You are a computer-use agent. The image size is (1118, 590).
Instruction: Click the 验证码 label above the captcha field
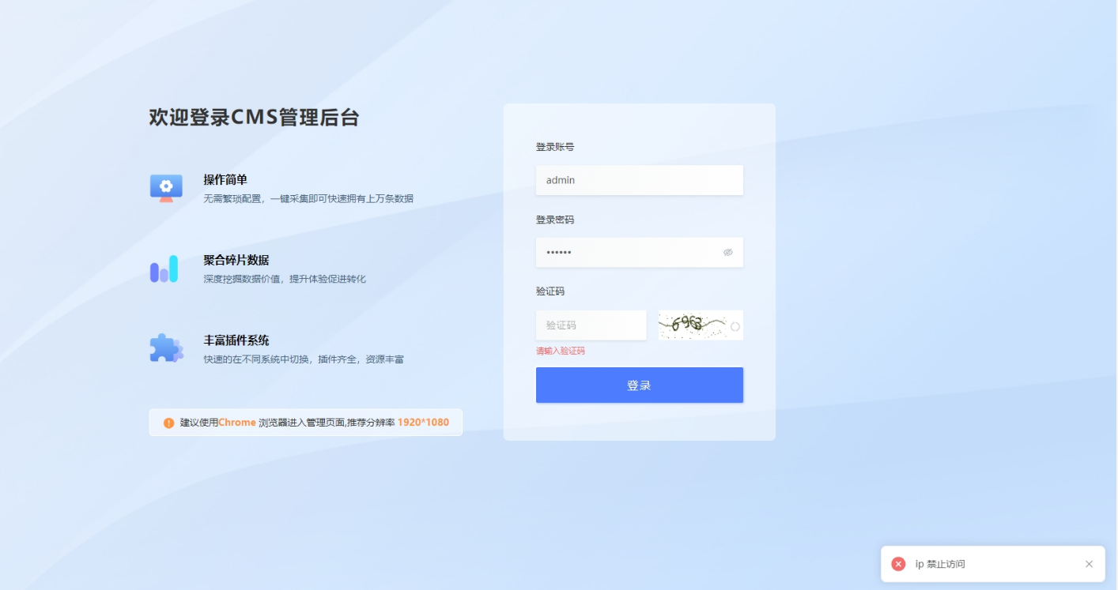point(550,291)
